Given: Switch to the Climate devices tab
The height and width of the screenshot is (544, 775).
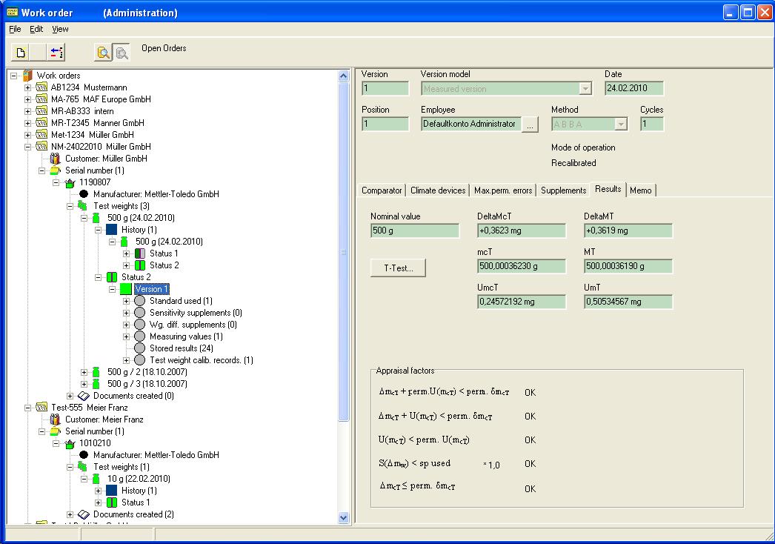Looking at the screenshot, I should click(x=438, y=190).
